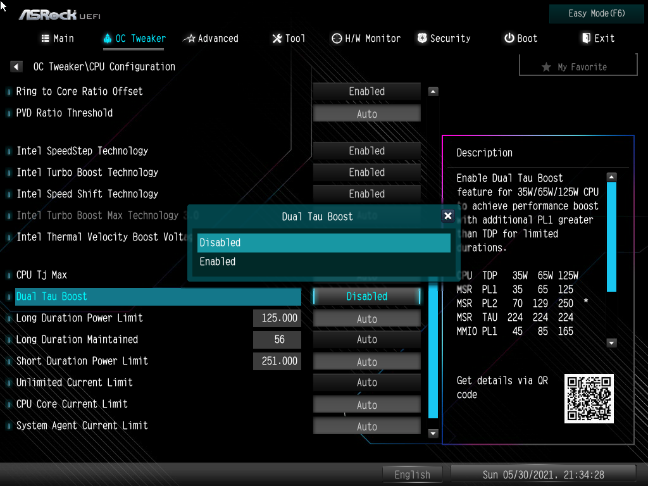The height and width of the screenshot is (486, 648).
Task: Click the QR code image
Action: coord(589,399)
